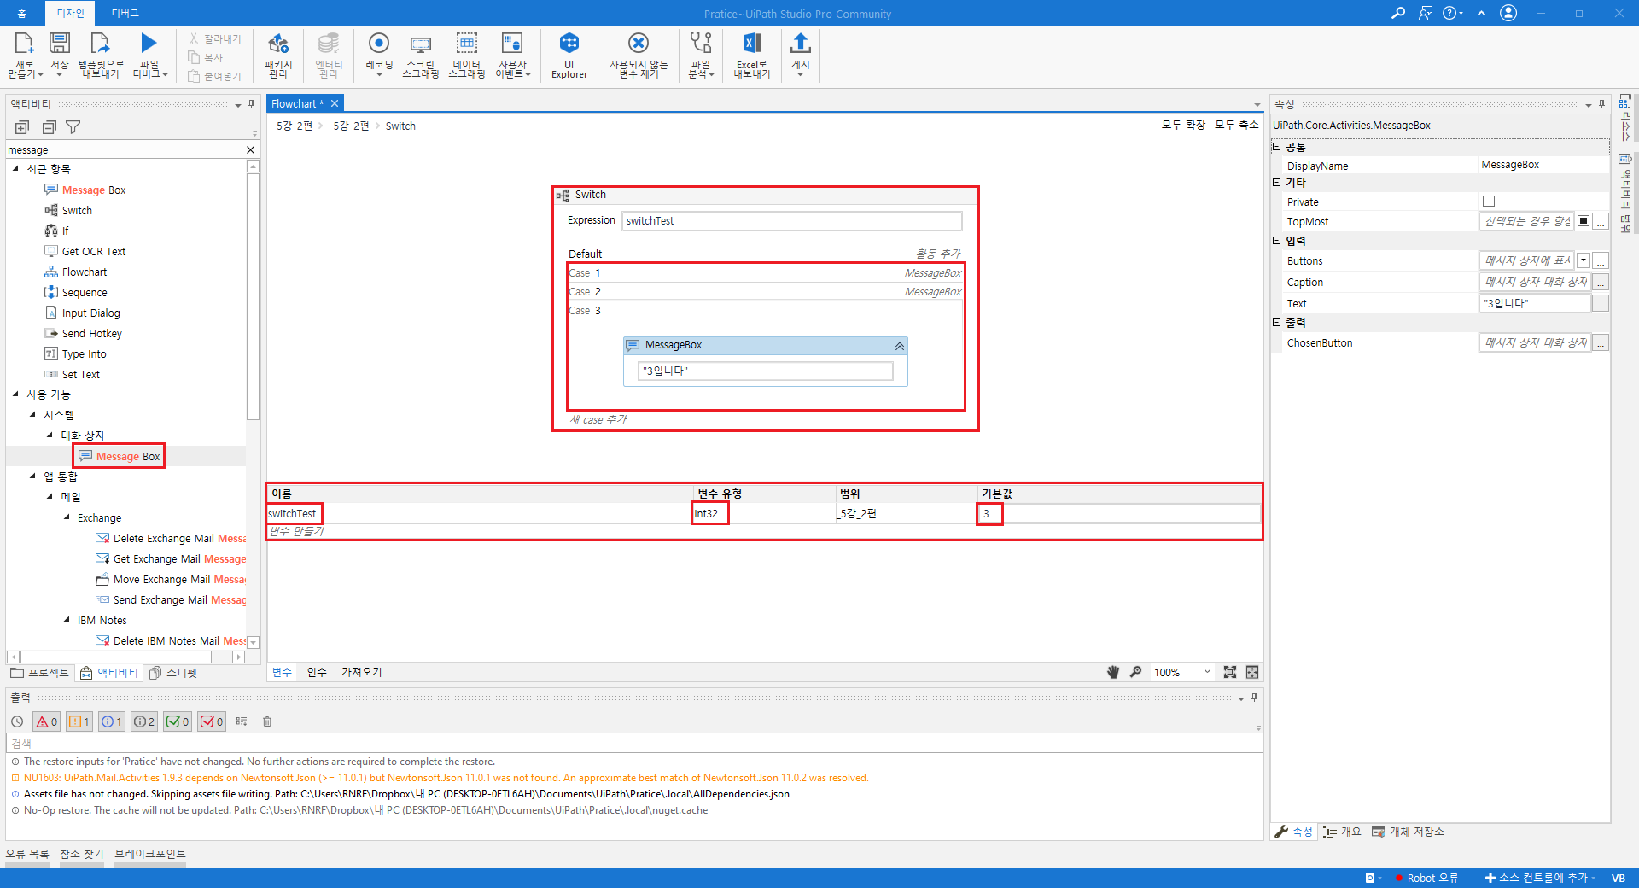Clear the activity search box
Image resolution: width=1639 pixels, height=888 pixels.
(250, 149)
